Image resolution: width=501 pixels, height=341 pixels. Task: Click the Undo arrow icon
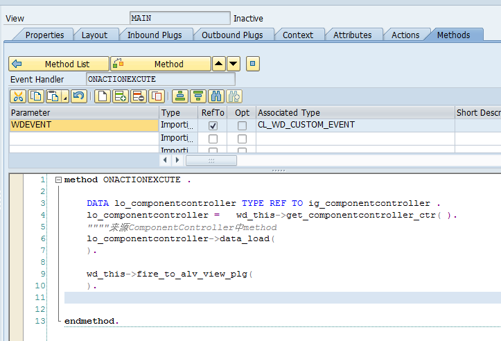pyautogui.click(x=78, y=96)
